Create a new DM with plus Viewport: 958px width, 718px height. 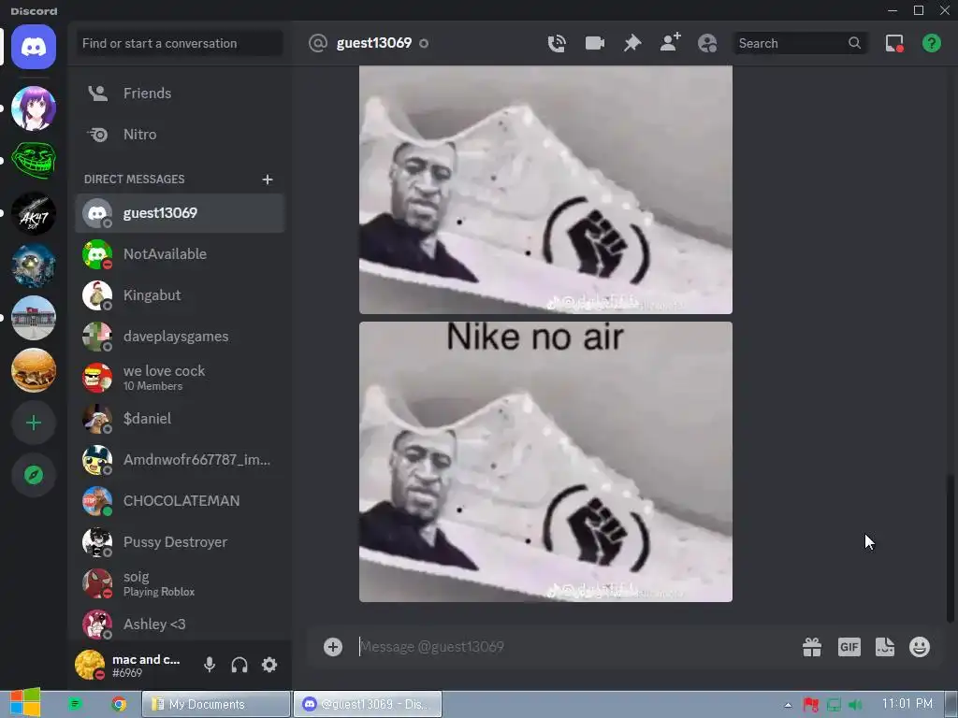tap(267, 179)
